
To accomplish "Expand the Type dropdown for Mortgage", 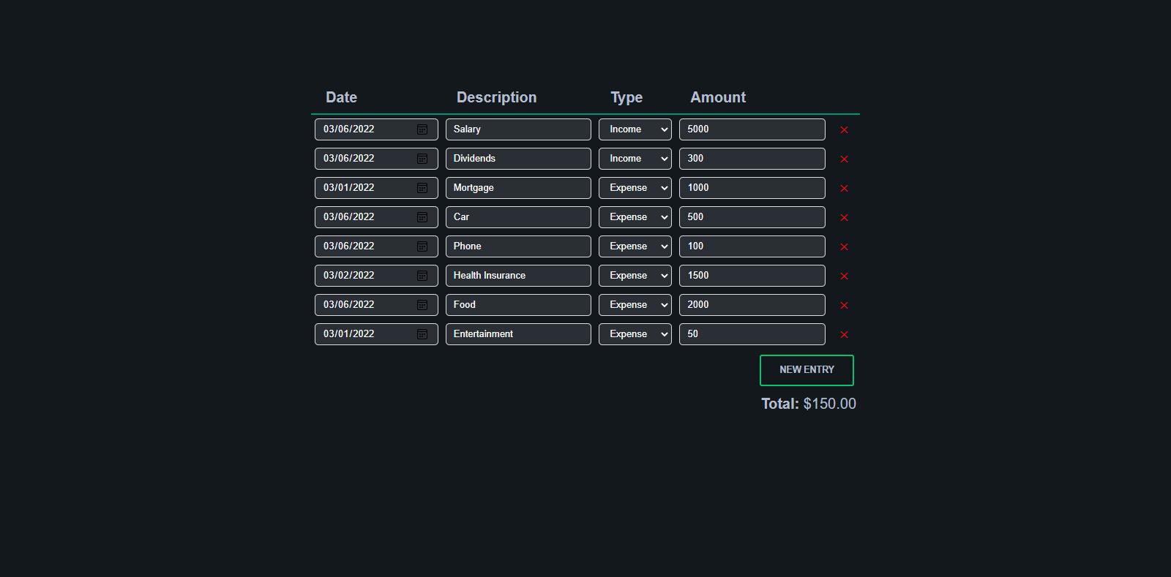I will point(635,188).
